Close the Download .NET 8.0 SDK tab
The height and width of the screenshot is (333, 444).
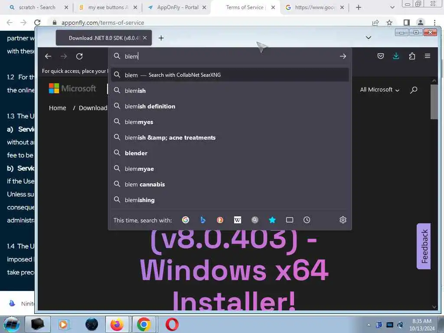coord(145,38)
